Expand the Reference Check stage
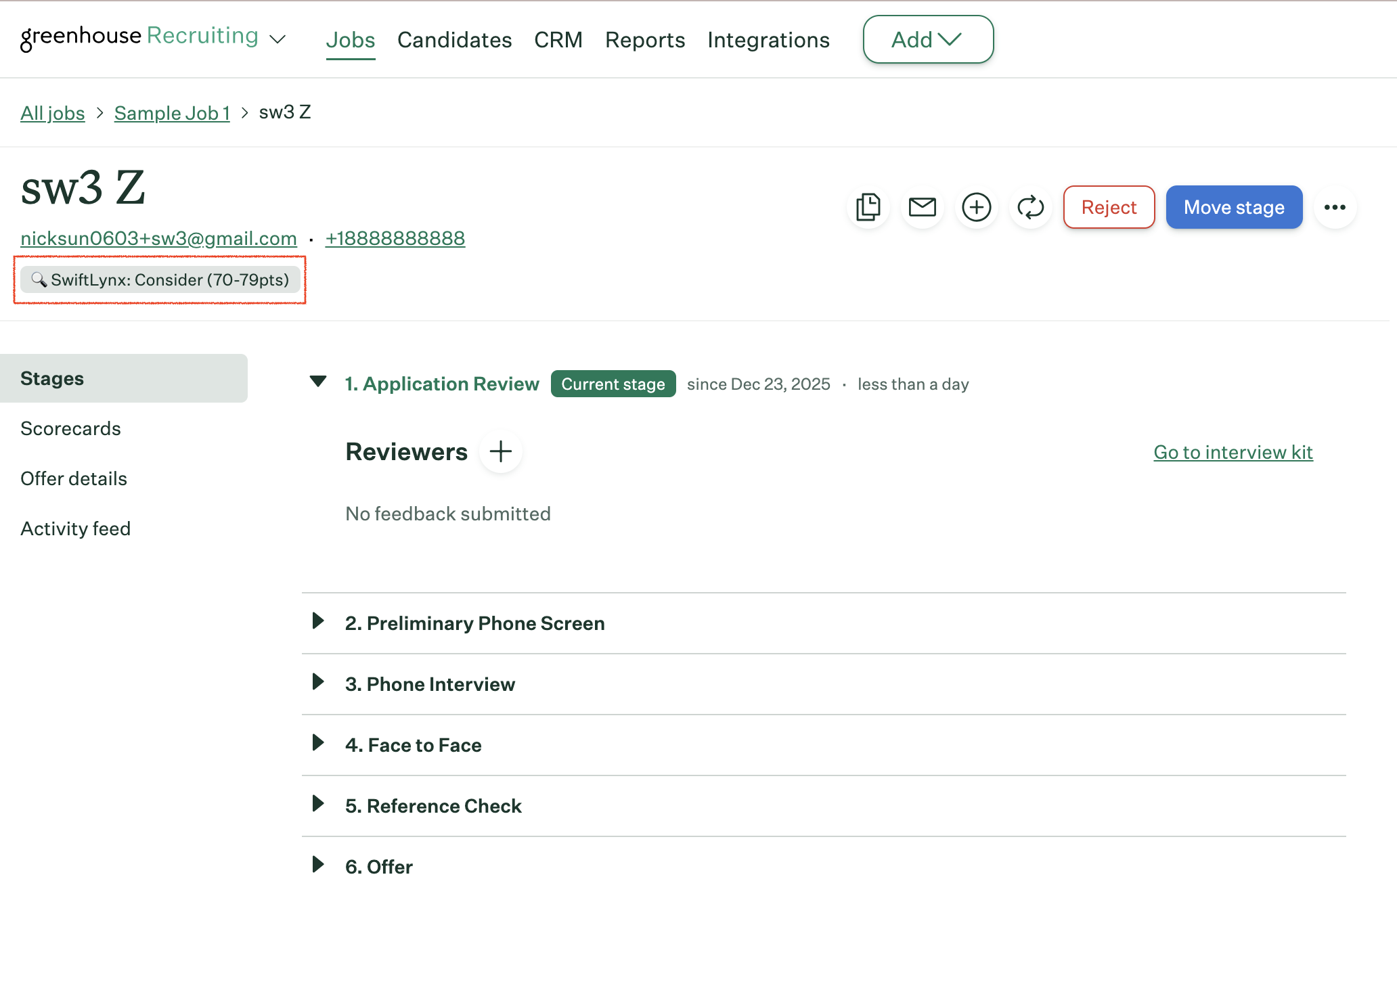This screenshot has width=1397, height=992. [x=318, y=804]
